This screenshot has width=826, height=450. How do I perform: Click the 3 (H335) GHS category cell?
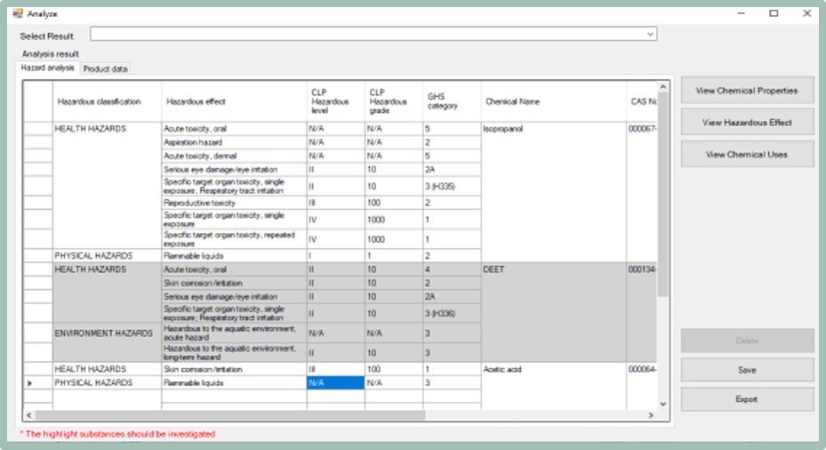pos(452,186)
